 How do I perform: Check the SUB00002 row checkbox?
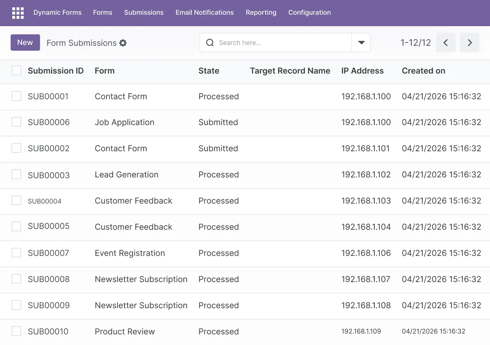pyautogui.click(x=16, y=148)
